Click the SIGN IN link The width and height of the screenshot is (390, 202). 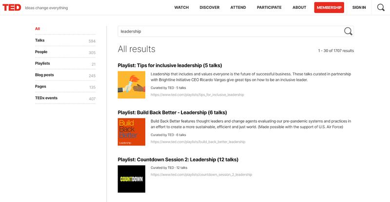(359, 8)
